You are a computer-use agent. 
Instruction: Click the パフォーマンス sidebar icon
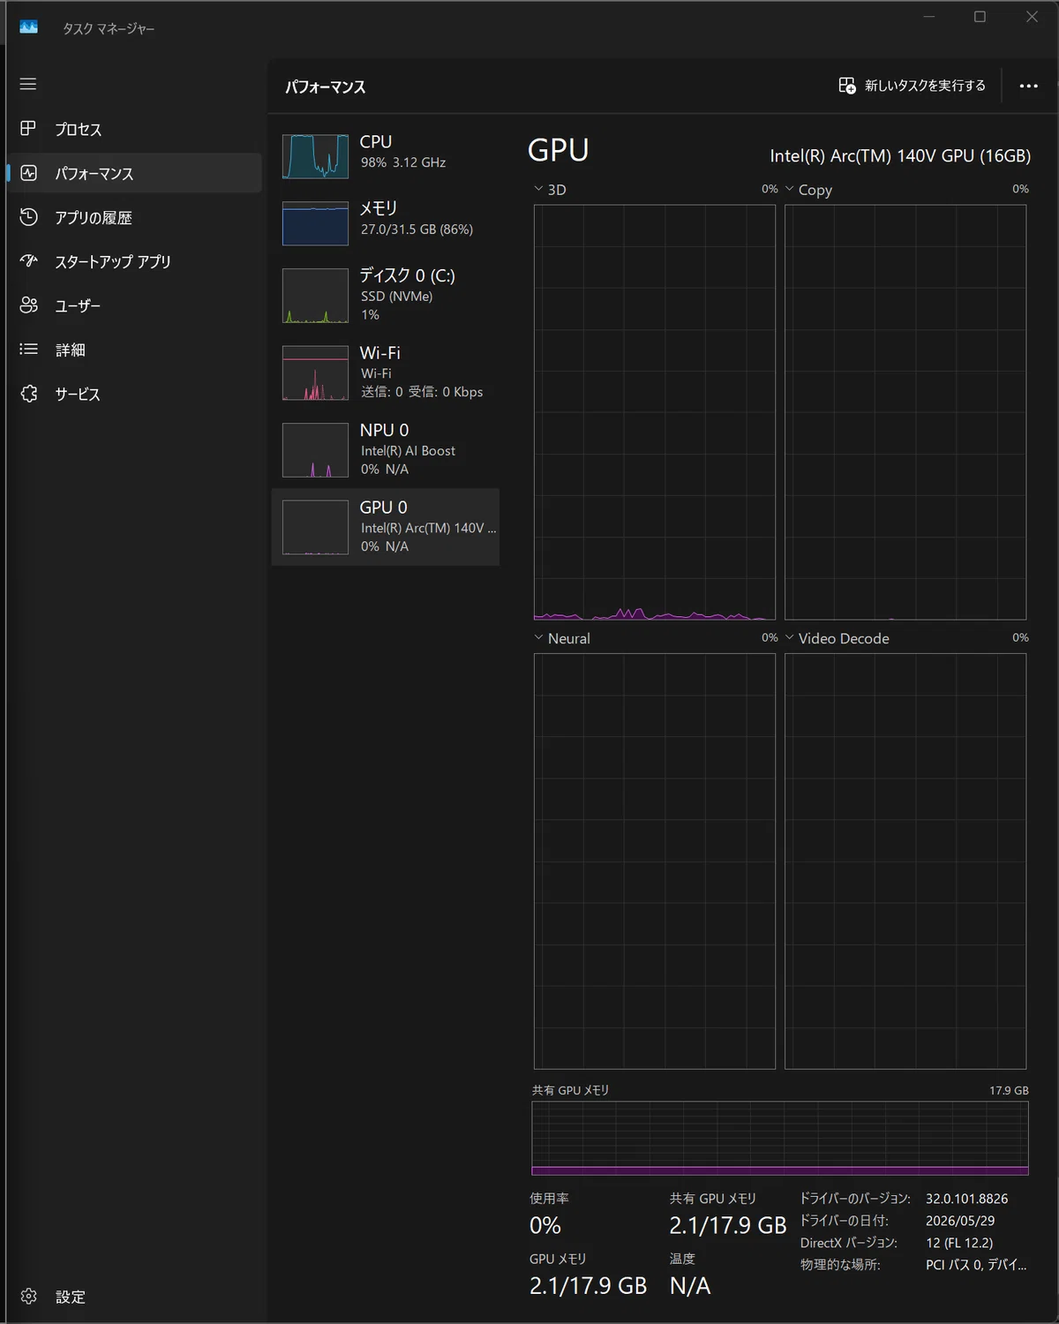28,173
